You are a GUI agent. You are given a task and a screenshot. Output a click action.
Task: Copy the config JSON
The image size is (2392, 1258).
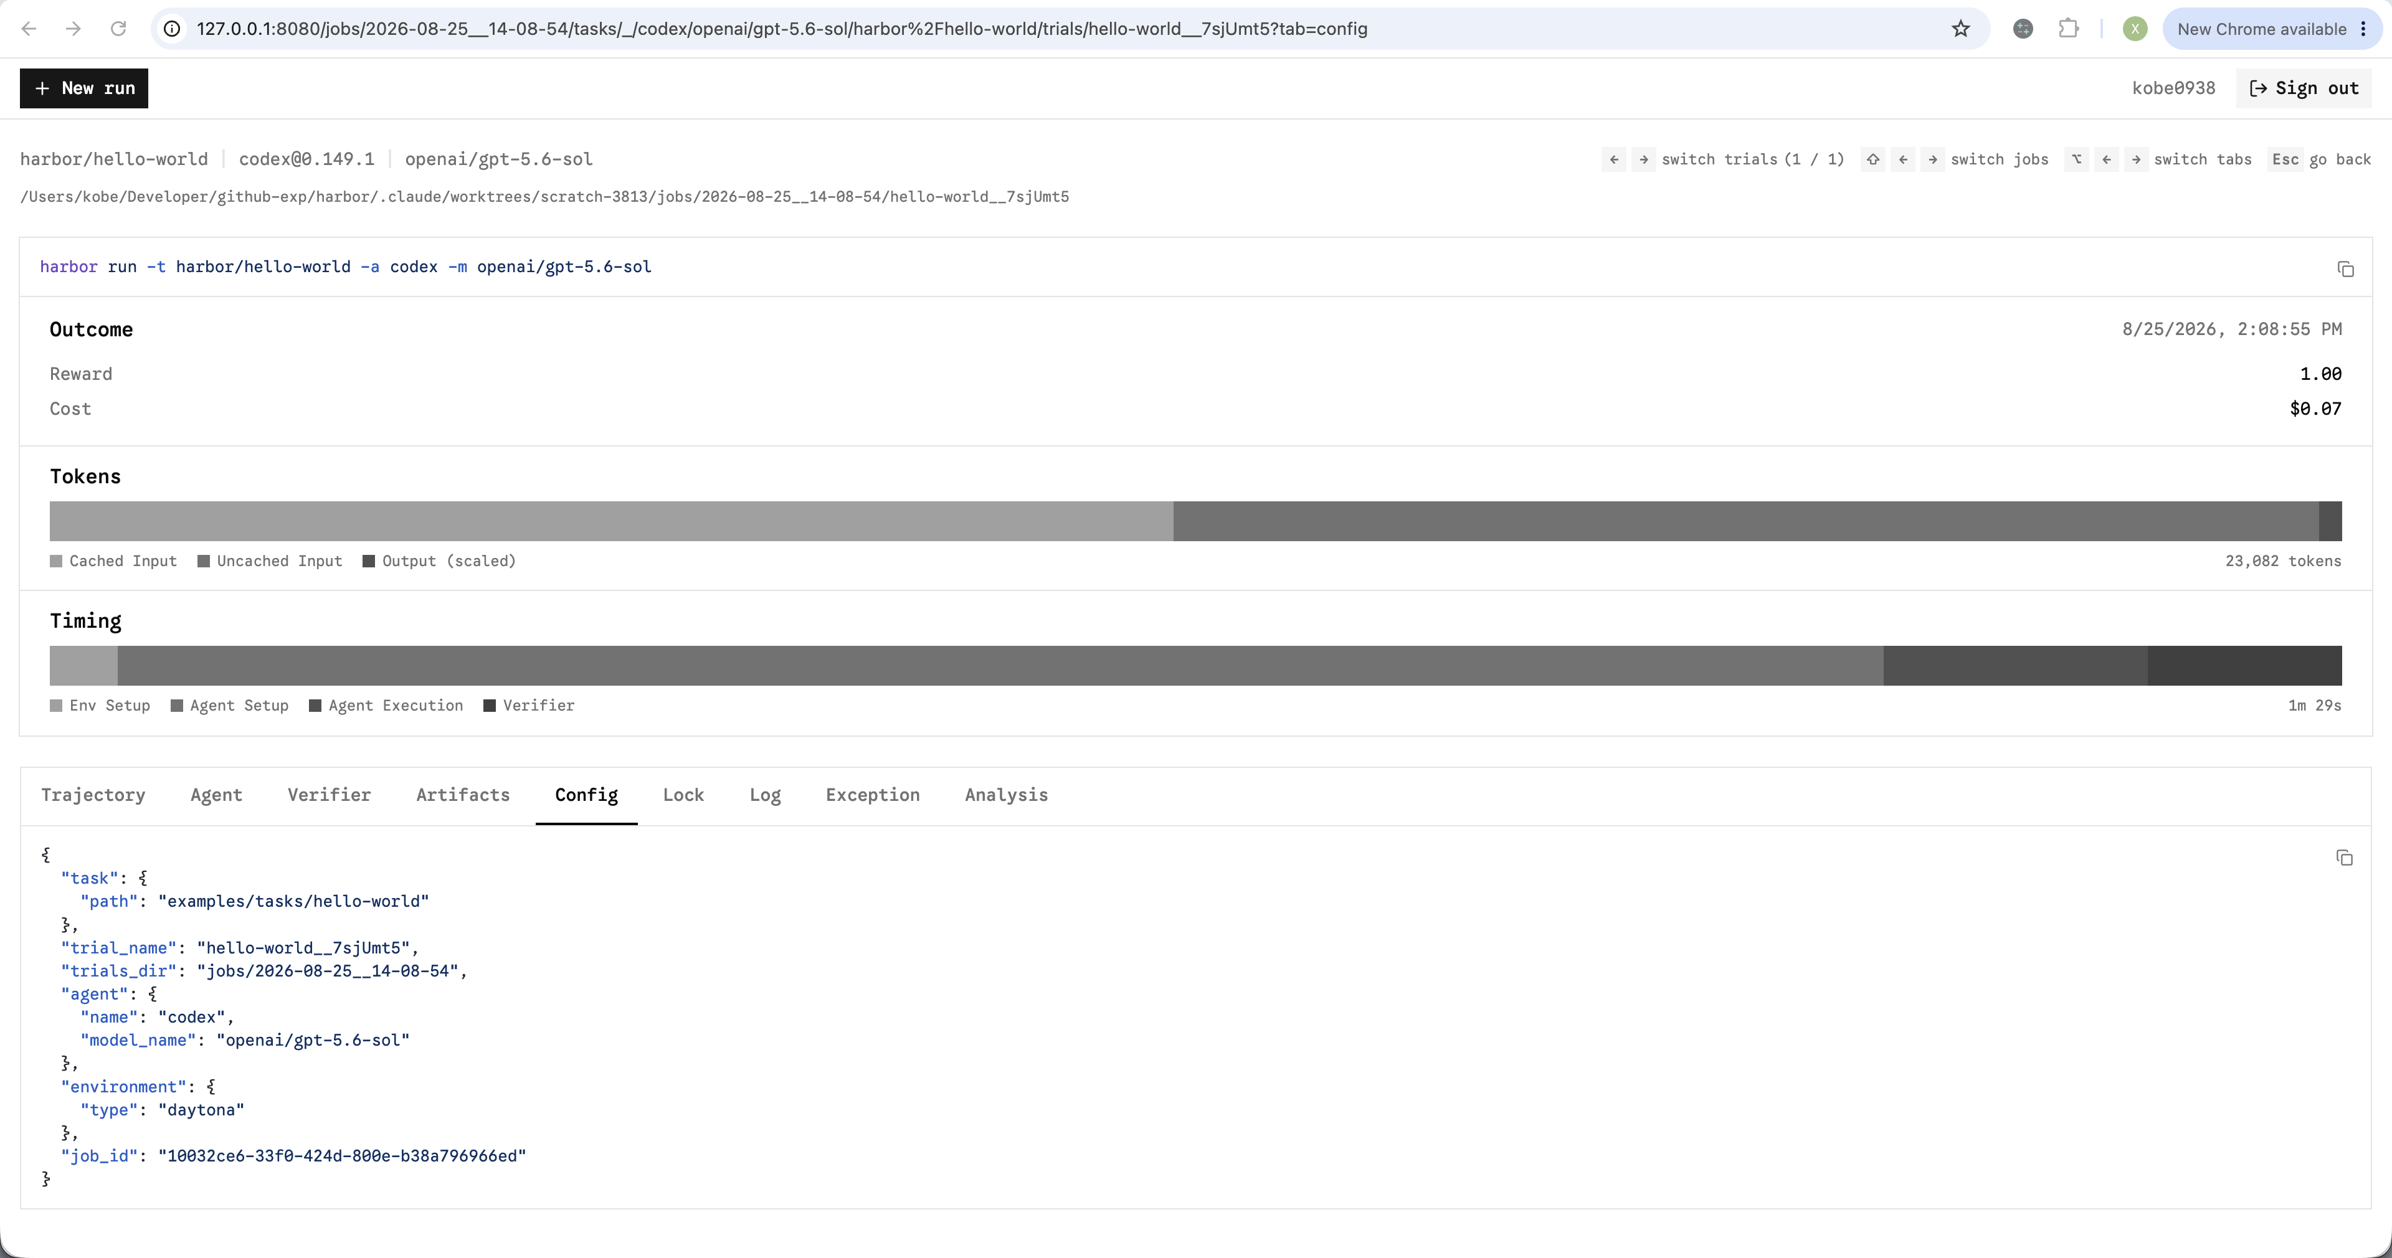click(x=2345, y=858)
